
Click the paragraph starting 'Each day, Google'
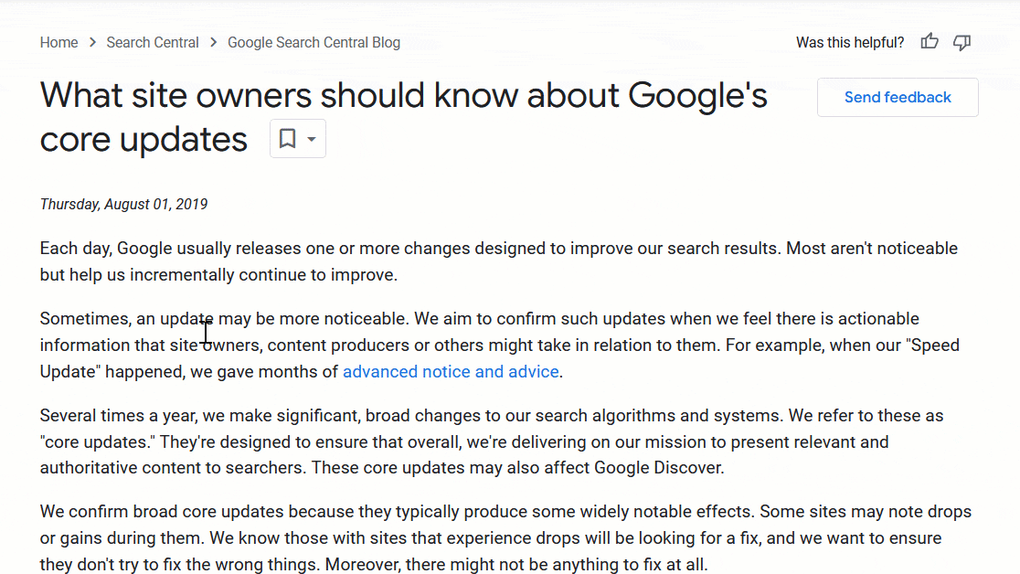(499, 261)
